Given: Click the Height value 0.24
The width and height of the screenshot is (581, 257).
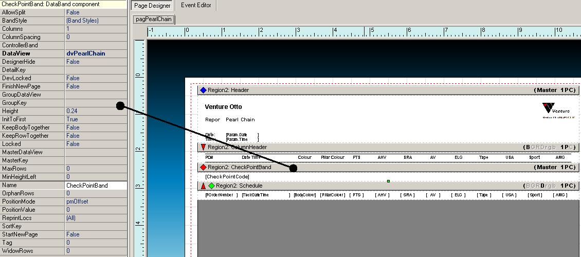Looking at the screenshot, I should click(96, 111).
